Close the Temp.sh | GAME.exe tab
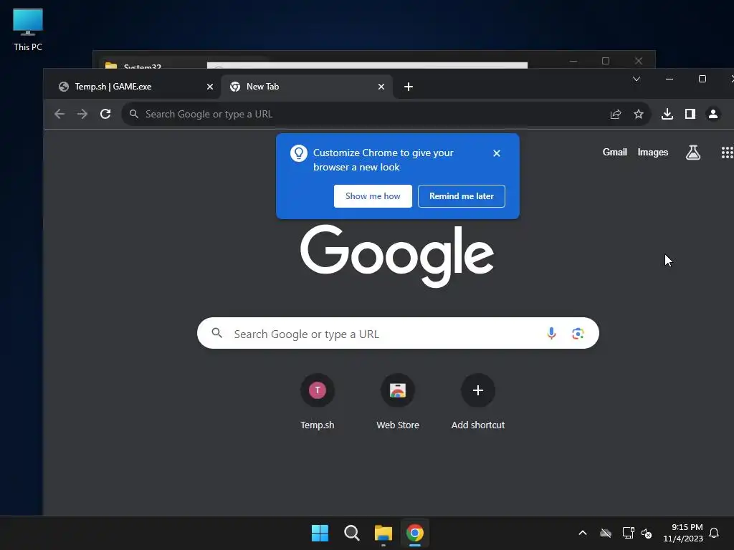The image size is (734, 550). pos(210,87)
